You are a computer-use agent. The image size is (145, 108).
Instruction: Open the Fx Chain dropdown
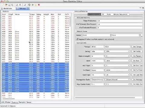coord(117,70)
